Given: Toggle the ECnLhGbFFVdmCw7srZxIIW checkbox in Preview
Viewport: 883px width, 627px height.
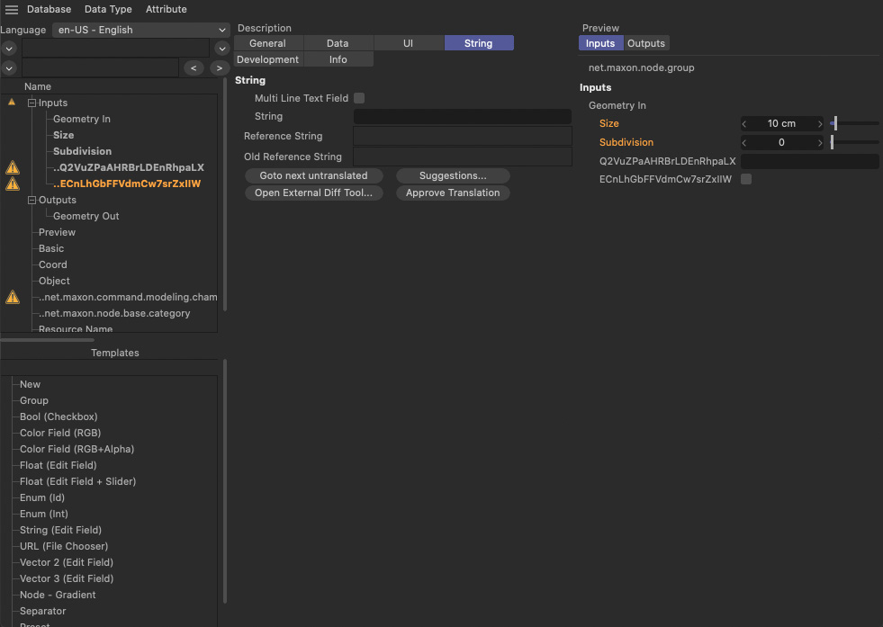Looking at the screenshot, I should click(x=745, y=179).
